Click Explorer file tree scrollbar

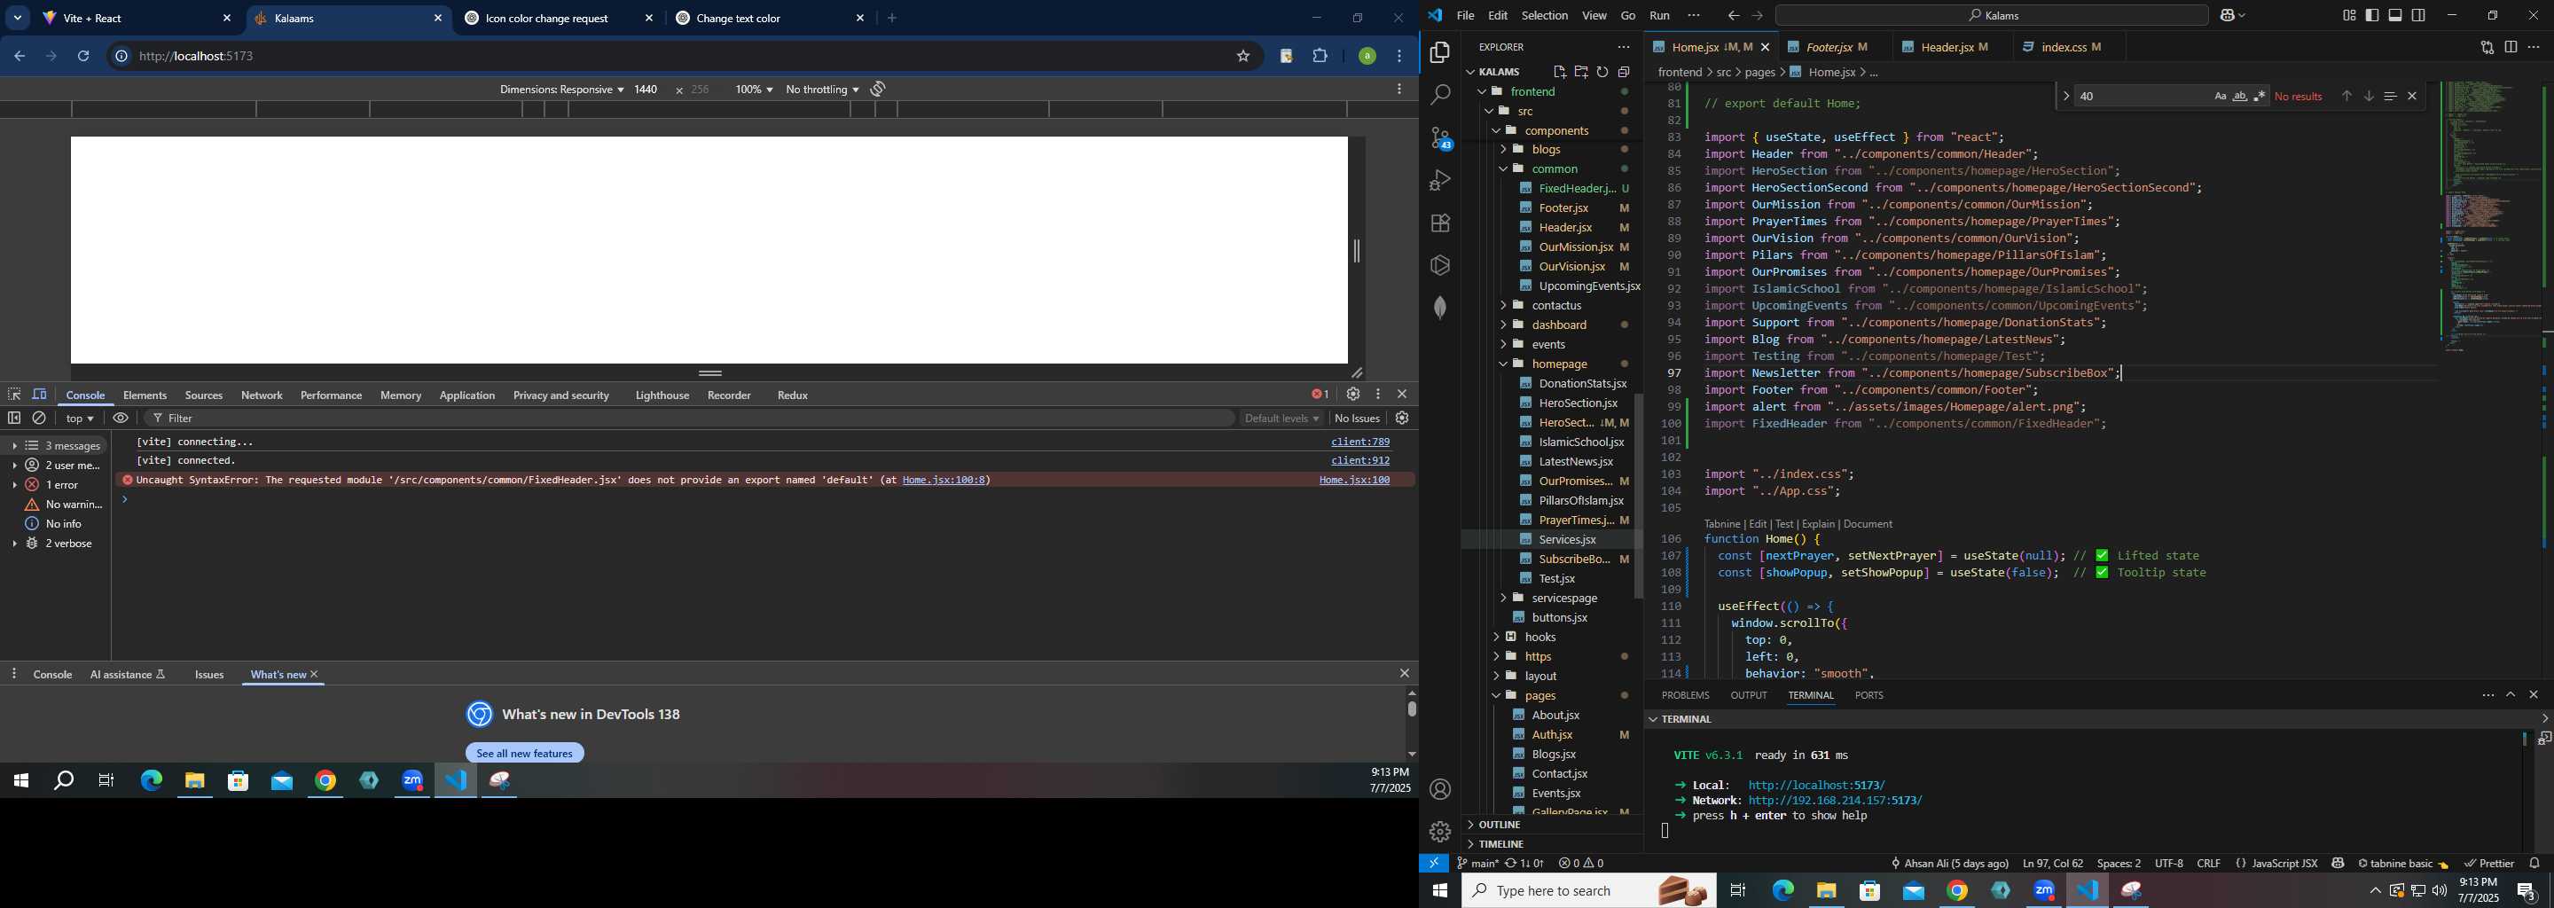pos(1638,496)
